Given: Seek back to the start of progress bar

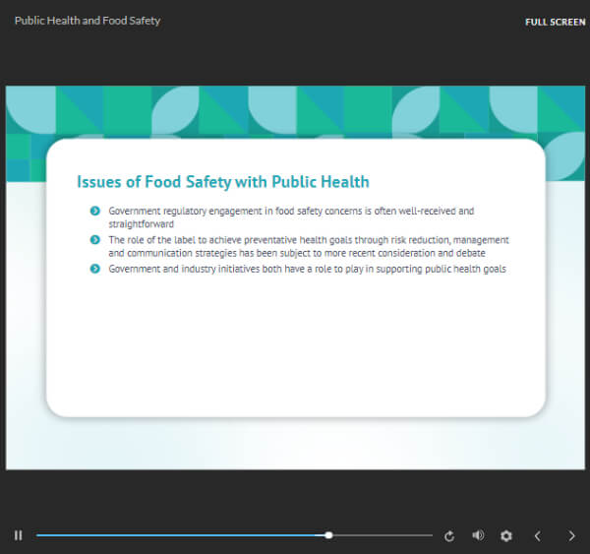Looking at the screenshot, I should (x=39, y=535).
